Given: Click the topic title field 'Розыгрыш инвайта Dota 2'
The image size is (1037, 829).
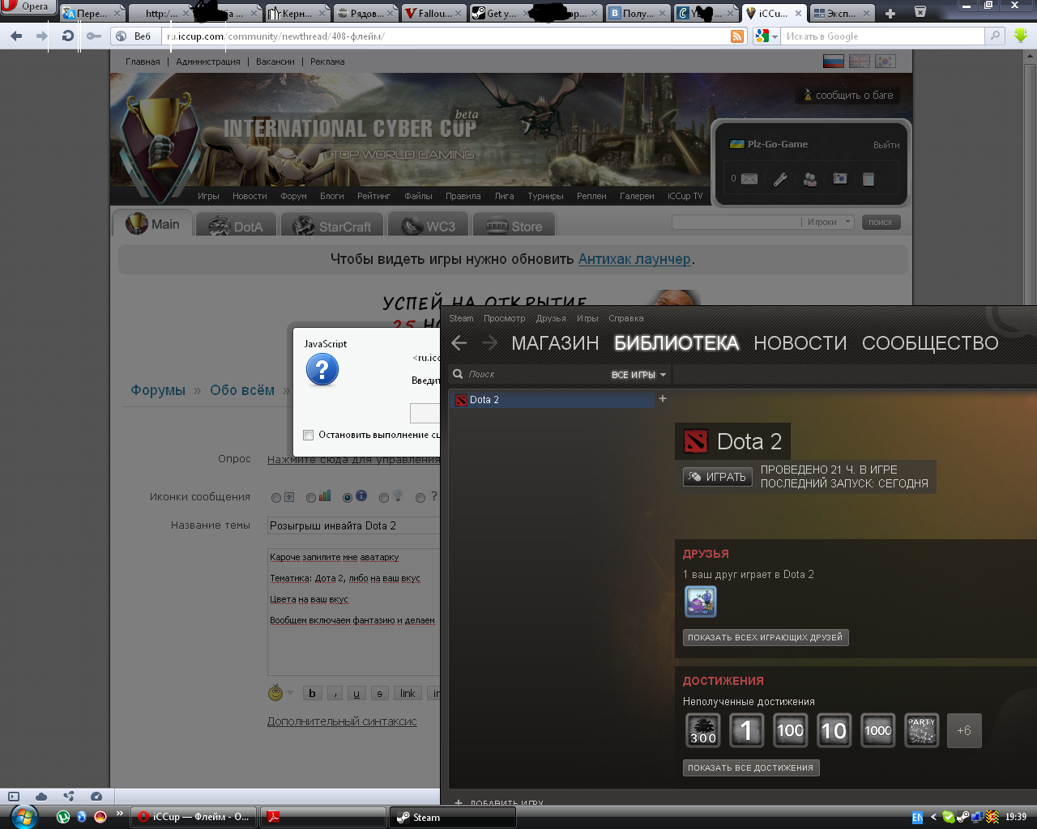Looking at the screenshot, I should (354, 525).
